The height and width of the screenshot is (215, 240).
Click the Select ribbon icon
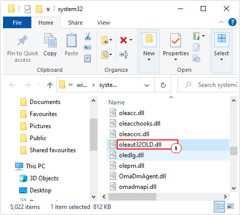tap(222, 38)
